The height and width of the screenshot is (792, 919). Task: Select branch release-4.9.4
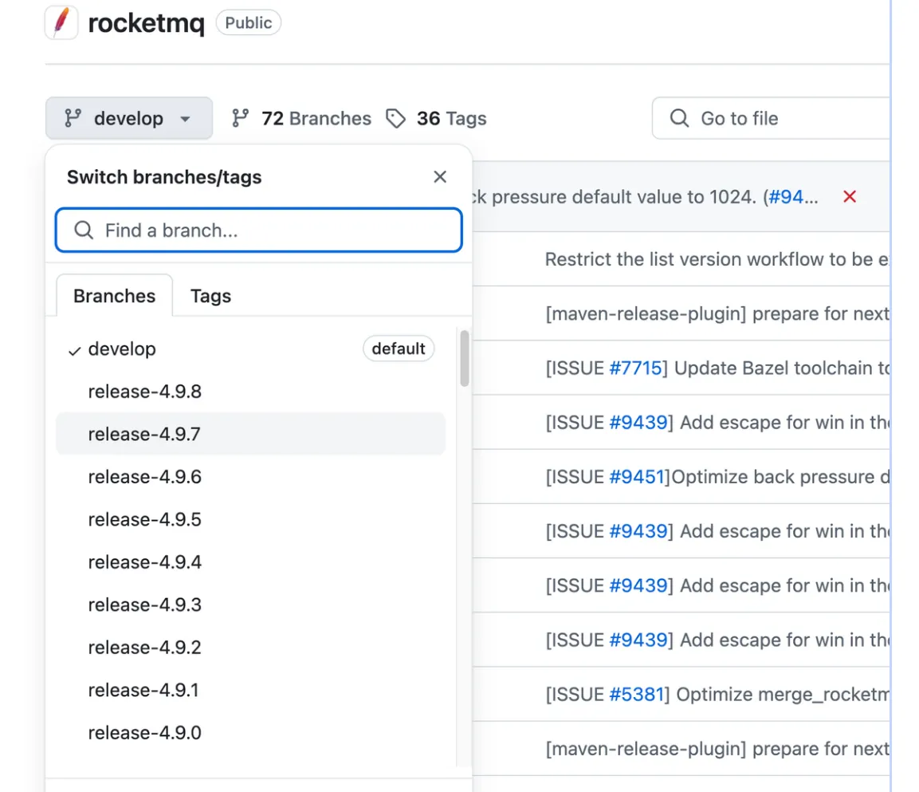tap(251, 562)
